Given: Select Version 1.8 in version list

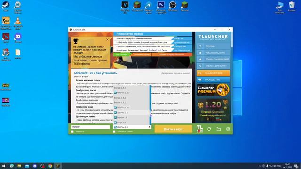Looking at the screenshot, I should (131, 117).
